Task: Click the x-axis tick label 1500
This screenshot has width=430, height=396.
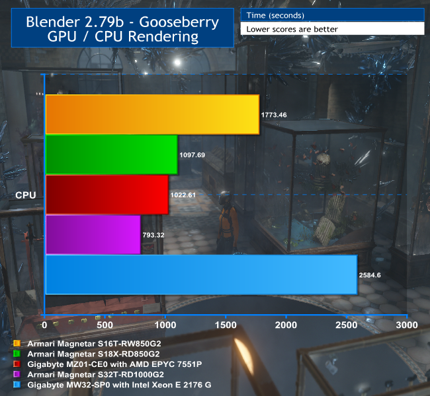Action: point(226,325)
